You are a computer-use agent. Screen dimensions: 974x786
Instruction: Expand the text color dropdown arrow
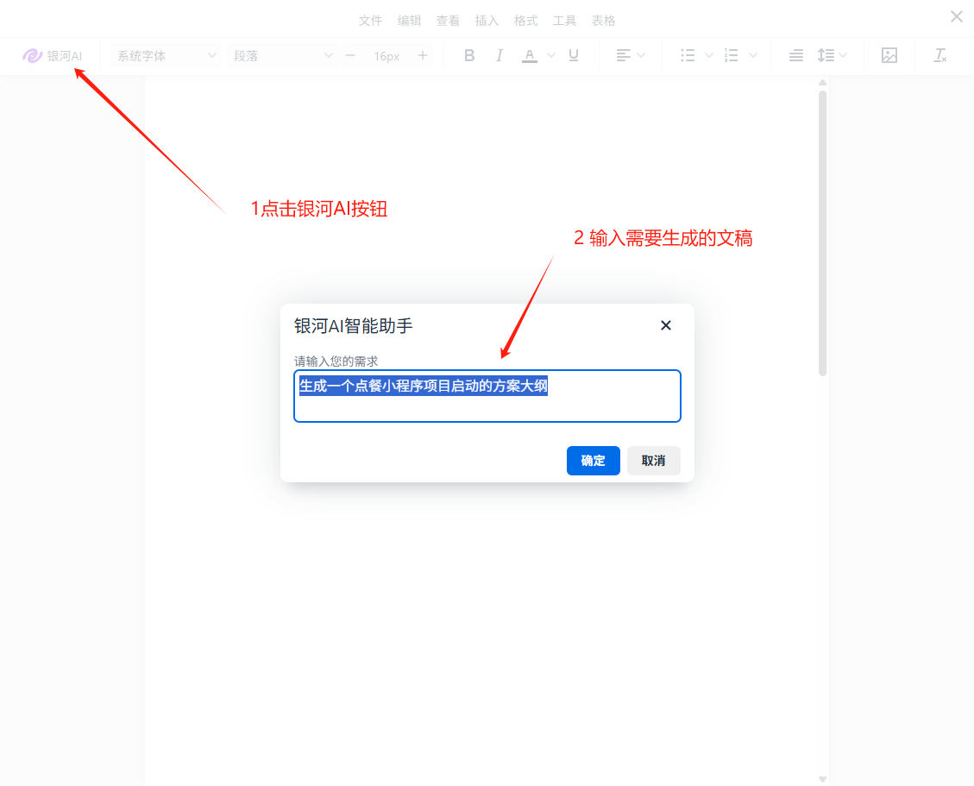pyautogui.click(x=551, y=56)
